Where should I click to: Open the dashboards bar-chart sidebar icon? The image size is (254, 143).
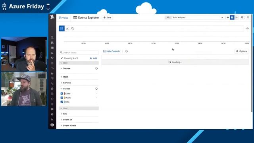(52, 53)
